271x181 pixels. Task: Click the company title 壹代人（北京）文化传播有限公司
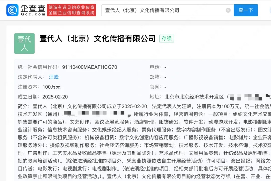click(x=98, y=38)
